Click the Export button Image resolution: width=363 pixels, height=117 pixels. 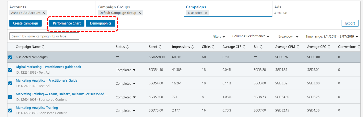pos(350,23)
